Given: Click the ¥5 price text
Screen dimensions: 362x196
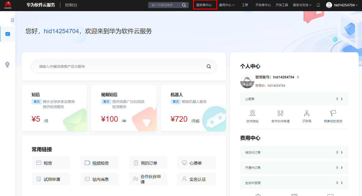Looking at the screenshot, I should coord(36,119).
